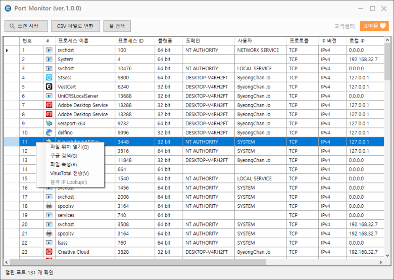Click the vertical scrollbar down arrow
The image size is (394, 280).
click(x=388, y=256)
